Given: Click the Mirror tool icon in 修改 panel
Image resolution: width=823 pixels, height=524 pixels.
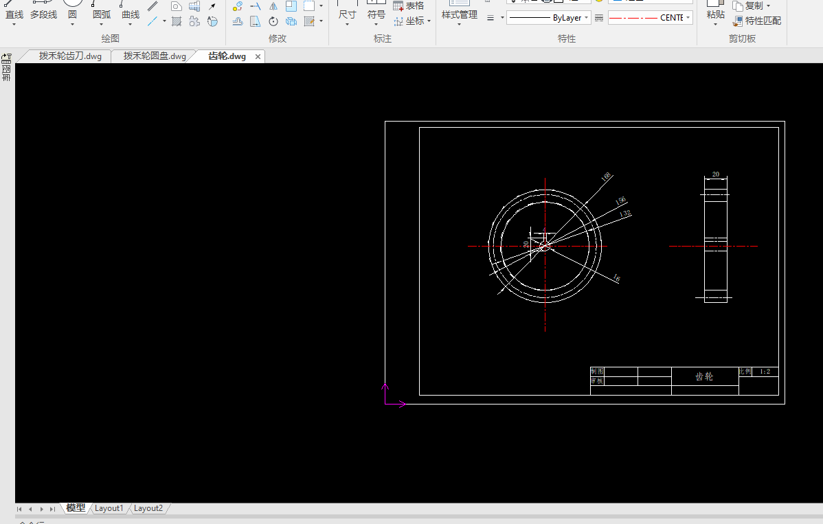Looking at the screenshot, I should (273, 6).
